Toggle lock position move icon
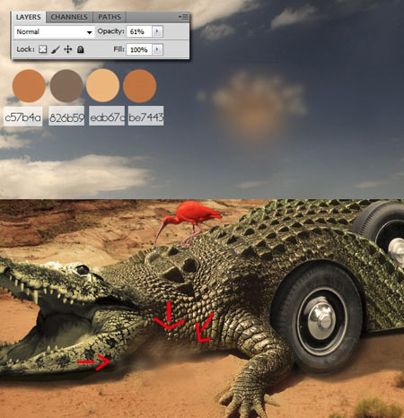Viewport: 404px width, 418px height. [x=68, y=49]
